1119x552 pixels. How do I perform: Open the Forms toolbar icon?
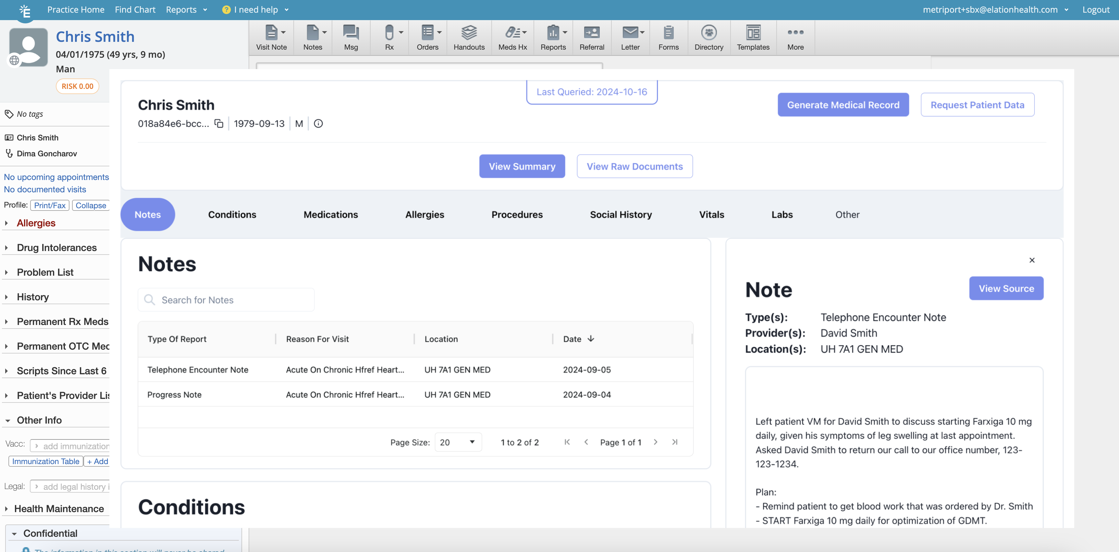point(668,37)
